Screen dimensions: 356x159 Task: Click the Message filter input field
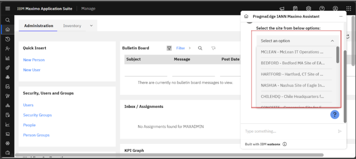click(x=193, y=73)
